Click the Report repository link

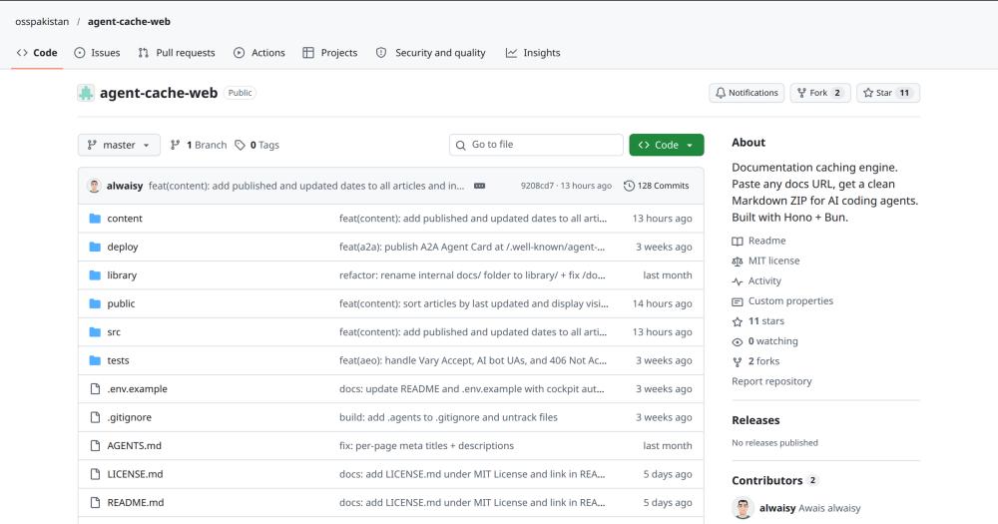[771, 381]
